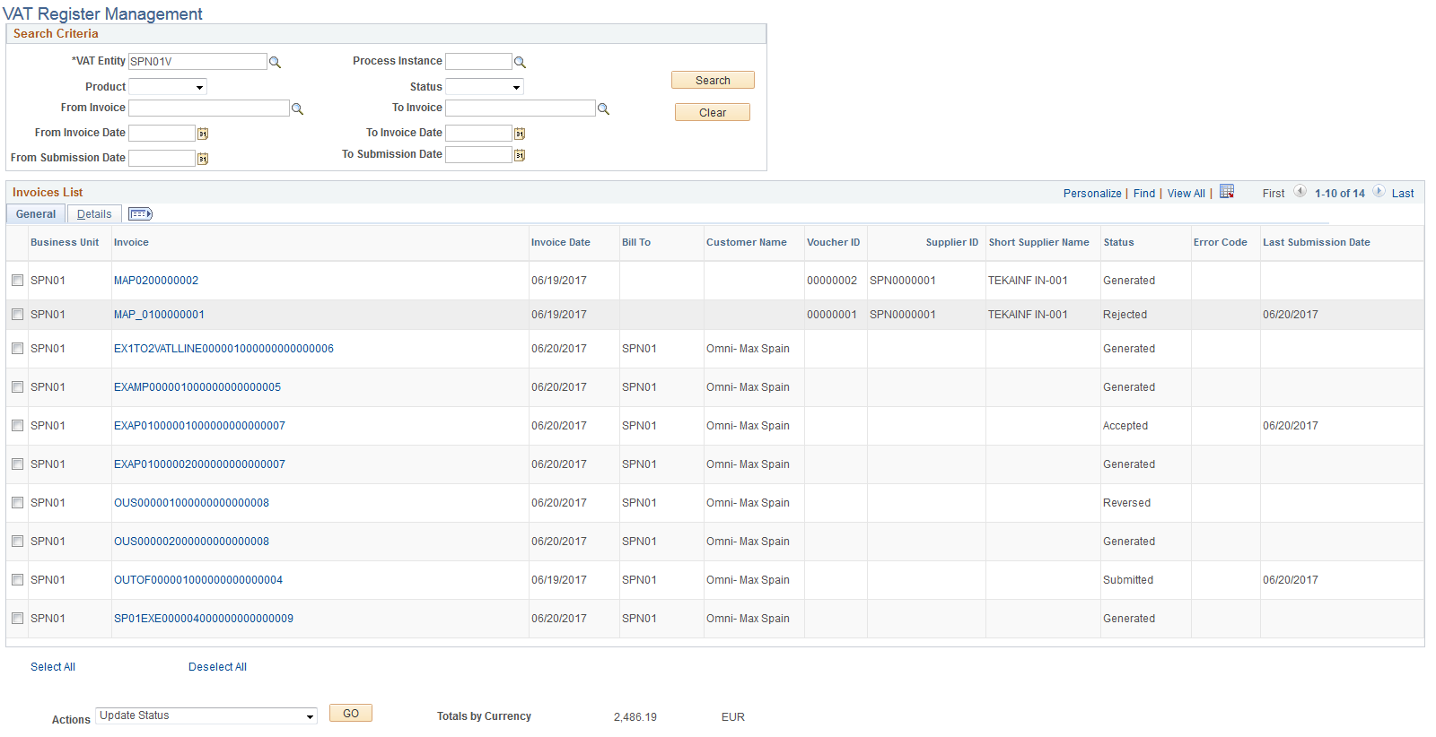Click the Submitted status cell
The width and height of the screenshot is (1436, 737).
[x=1128, y=580]
